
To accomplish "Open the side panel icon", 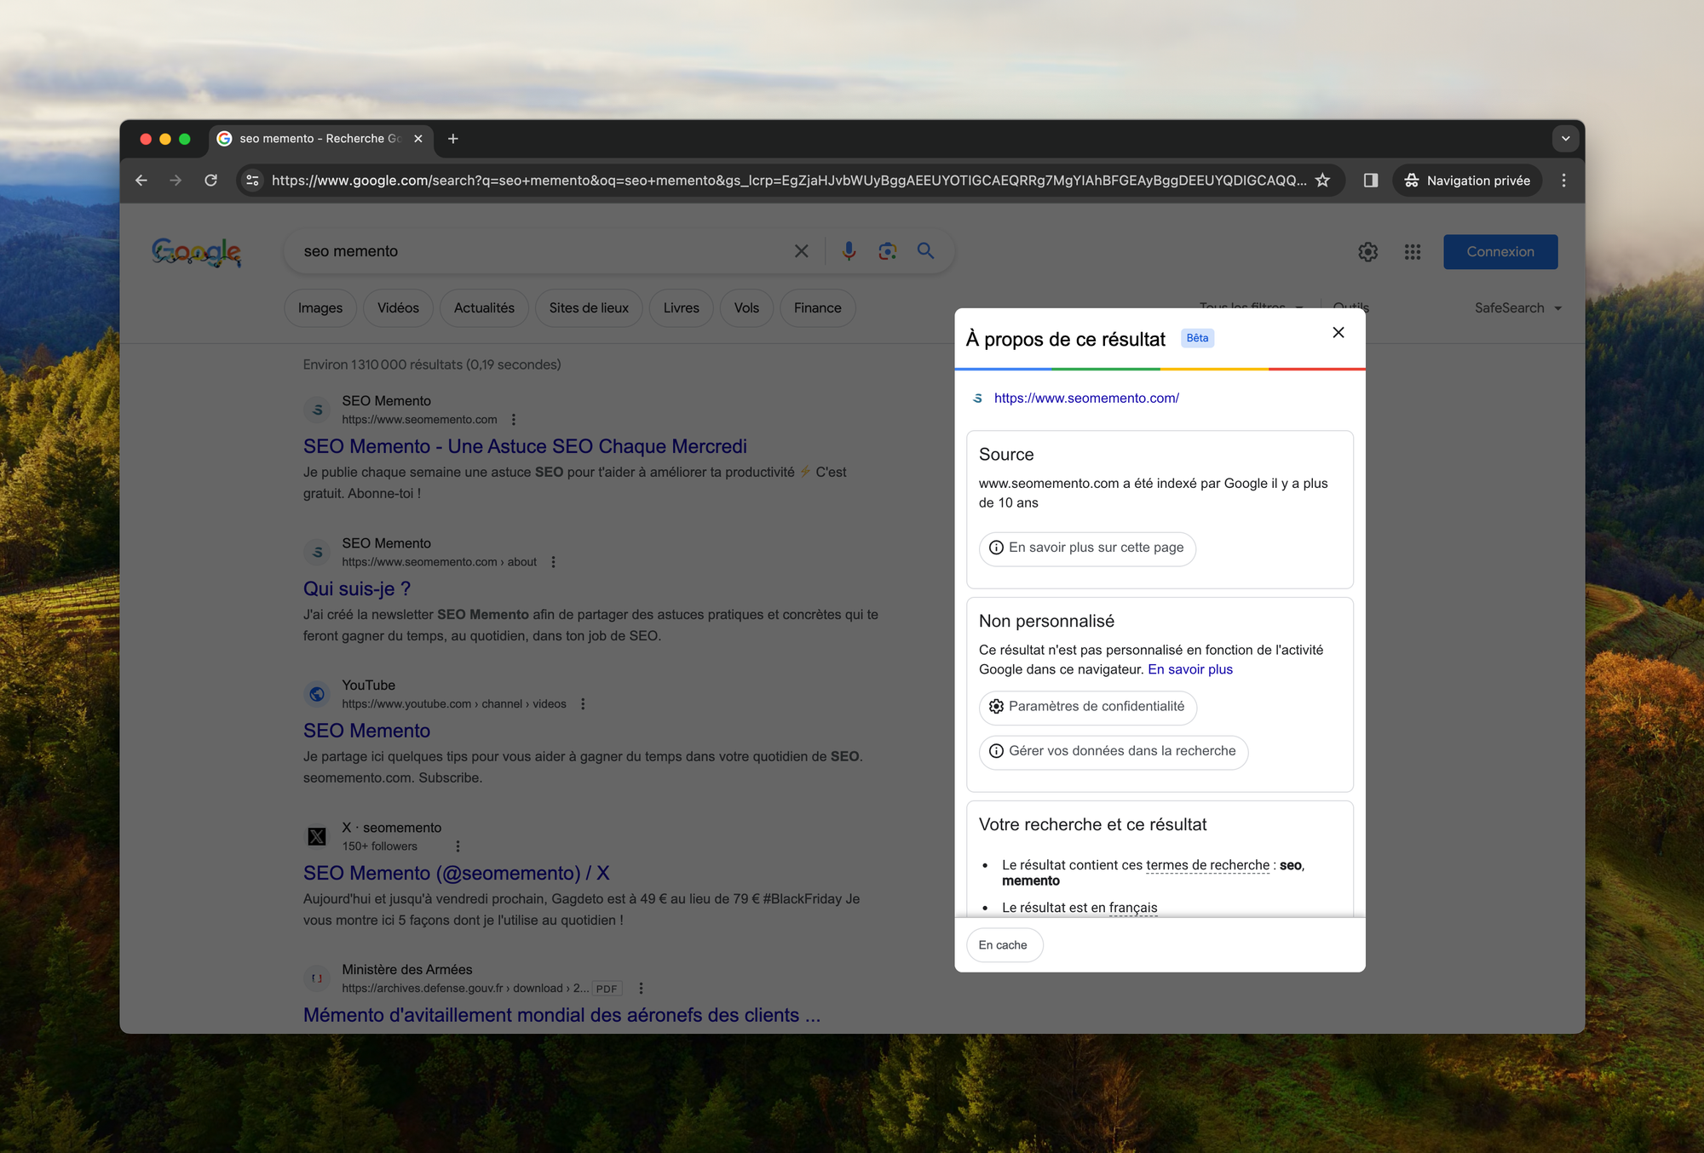I will (1371, 181).
